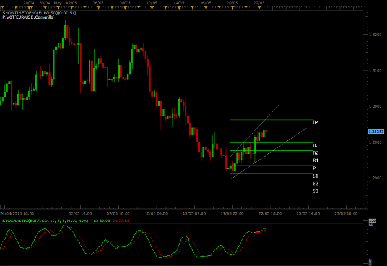Click the S2 support level label
The height and width of the screenshot is (266, 387).
(x=315, y=184)
